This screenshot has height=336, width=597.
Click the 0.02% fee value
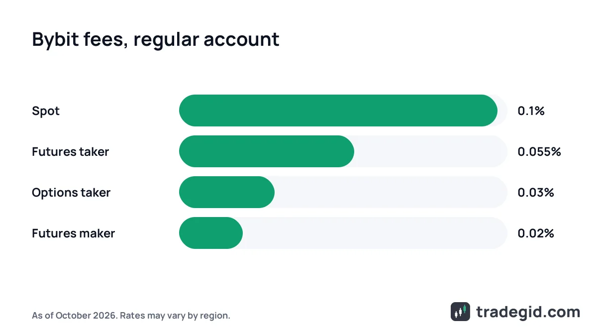point(536,233)
